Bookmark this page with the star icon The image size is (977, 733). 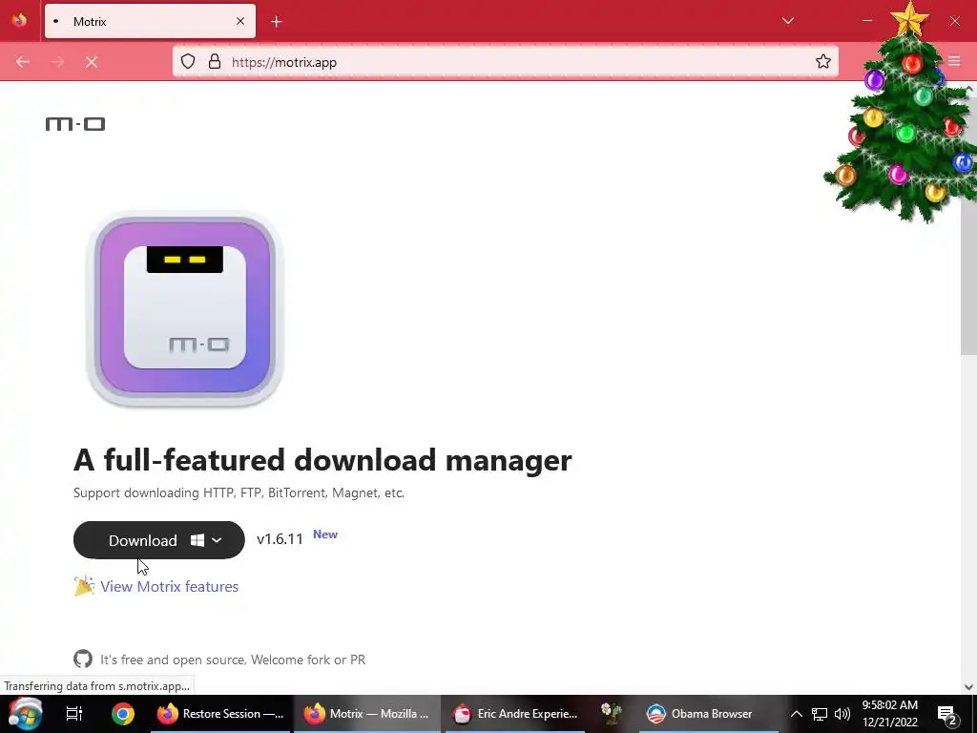pos(823,61)
